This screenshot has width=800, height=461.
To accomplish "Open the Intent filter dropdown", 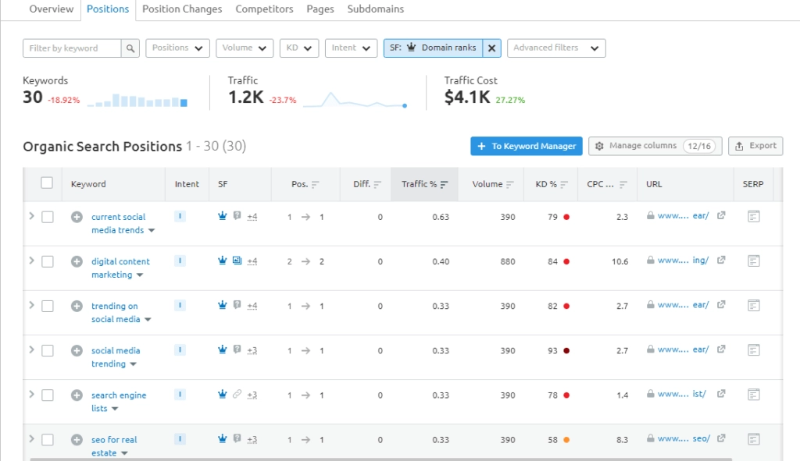I will [x=350, y=48].
